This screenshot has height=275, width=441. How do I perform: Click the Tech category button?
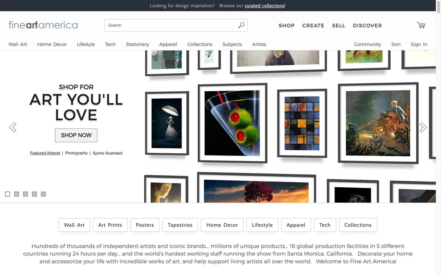[x=325, y=225]
